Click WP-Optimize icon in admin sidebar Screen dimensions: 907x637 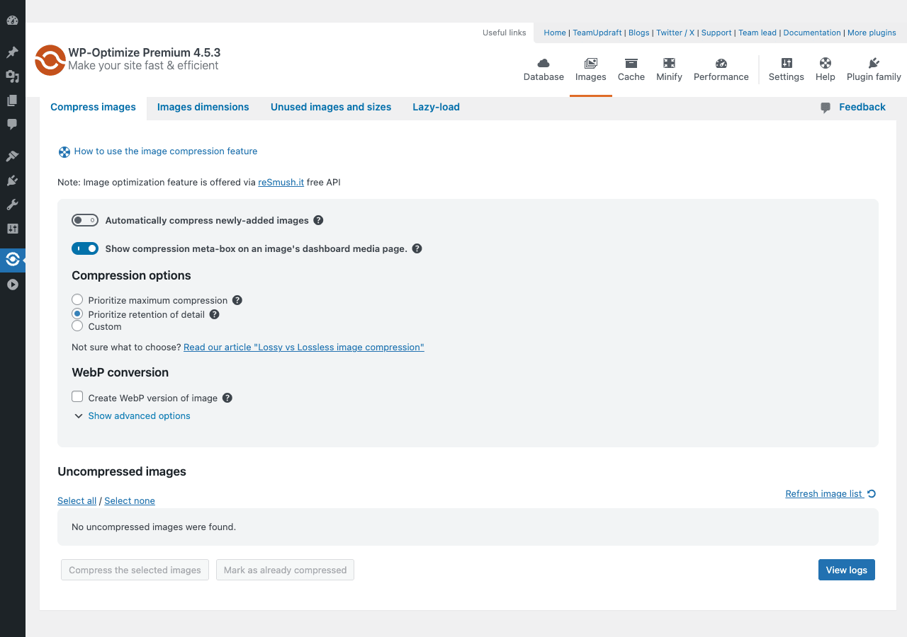pos(12,260)
